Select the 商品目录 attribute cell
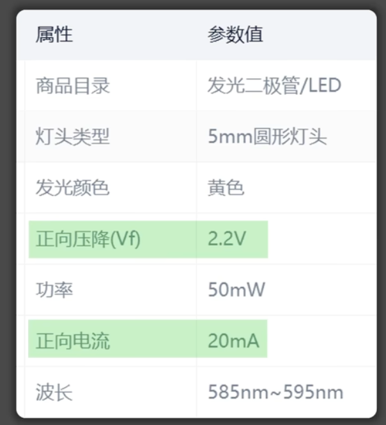 coord(73,86)
